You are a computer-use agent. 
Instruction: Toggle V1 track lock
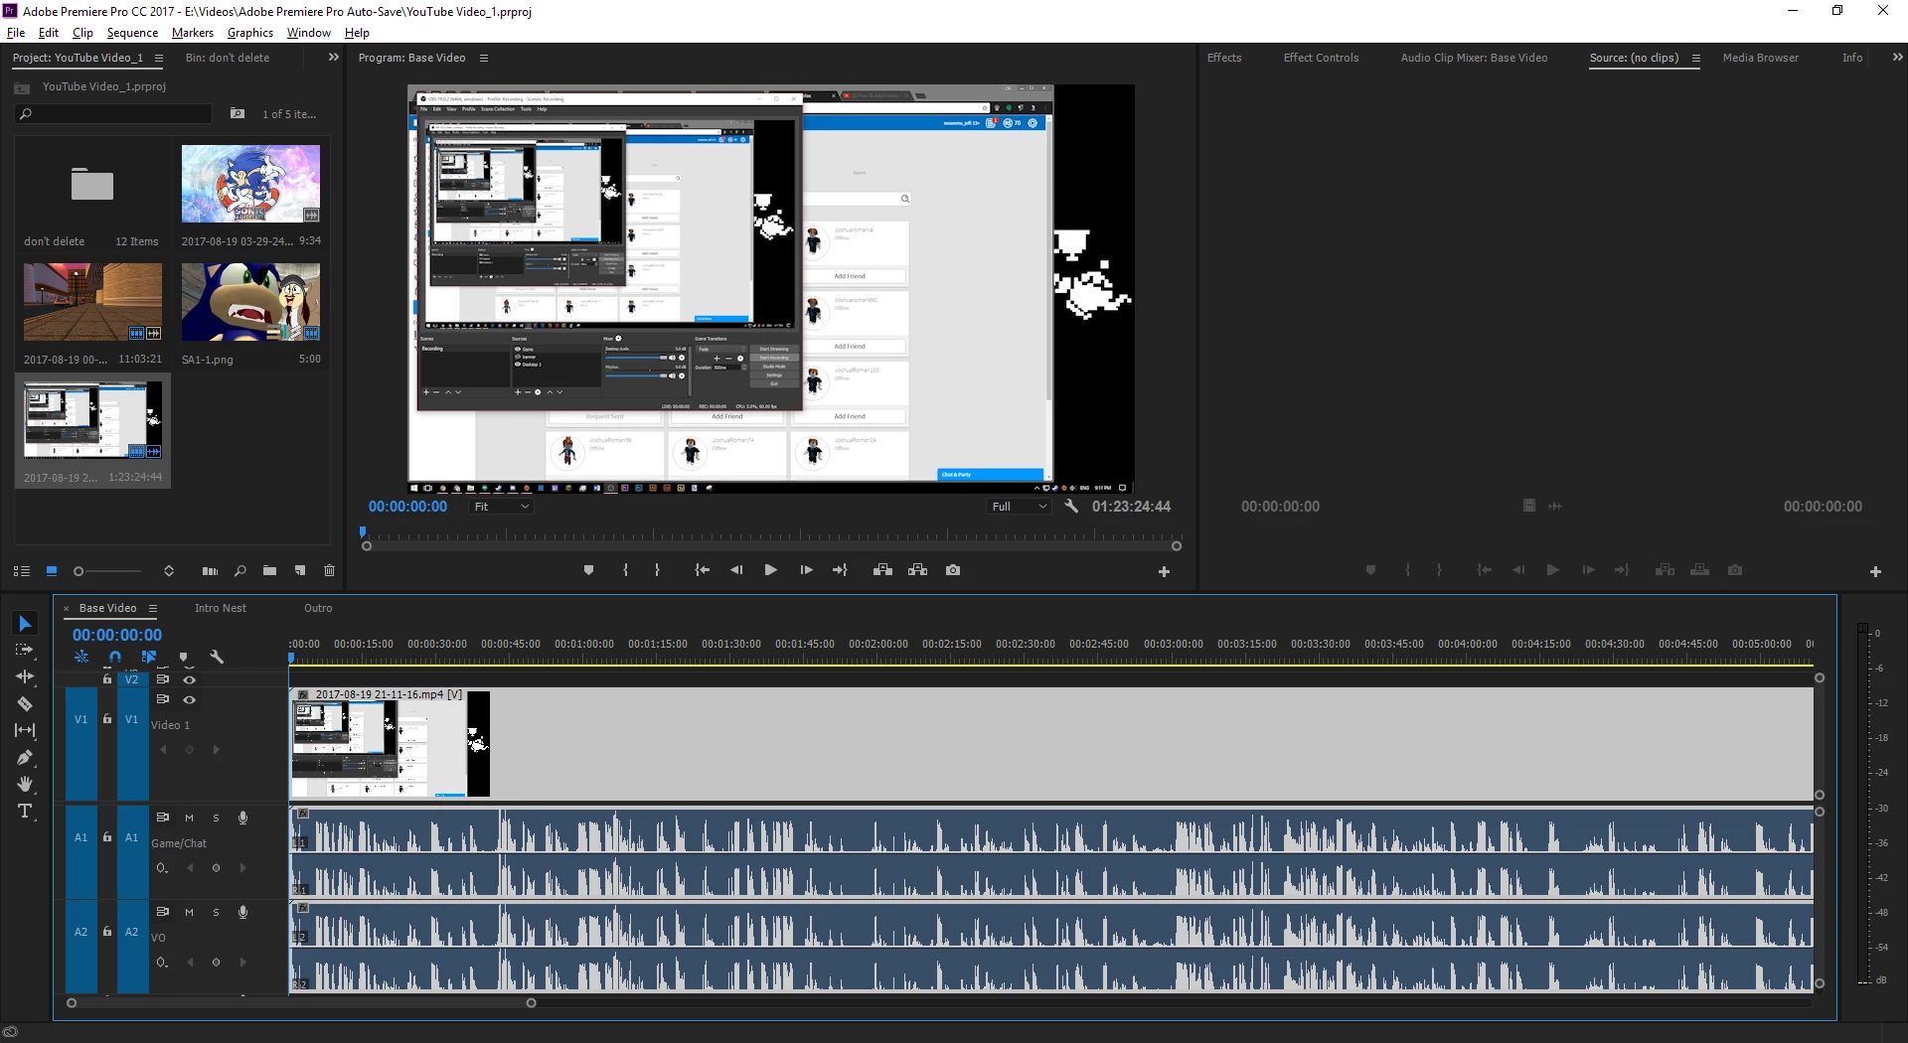tap(107, 719)
